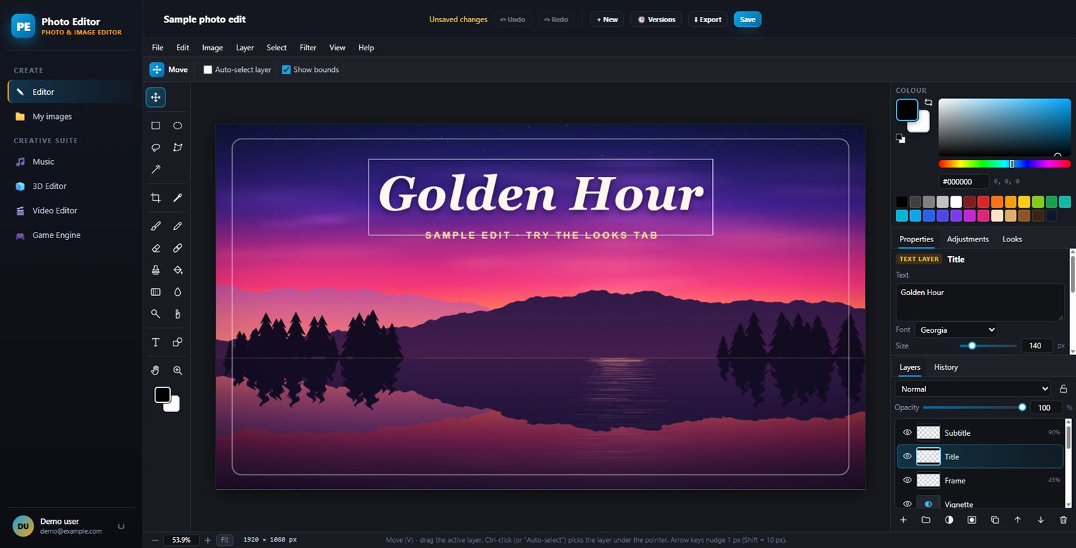Click the Save button

(747, 19)
